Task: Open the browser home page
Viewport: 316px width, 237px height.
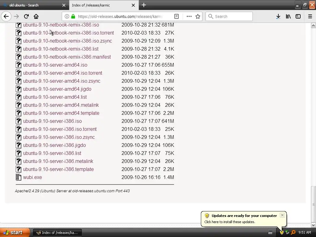Action: coord(36,16)
